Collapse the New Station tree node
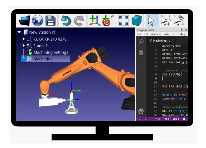The image size is (206, 148). point(19,32)
